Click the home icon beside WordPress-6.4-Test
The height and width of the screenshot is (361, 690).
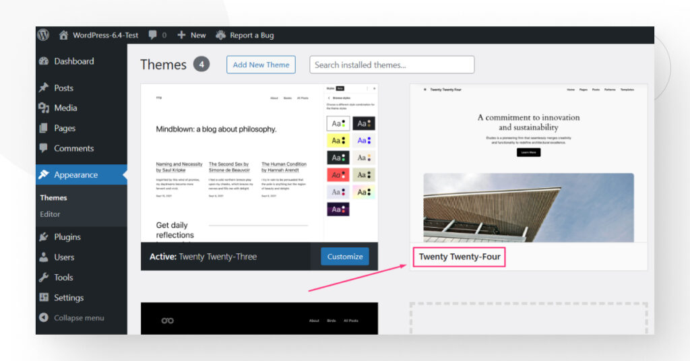click(63, 35)
